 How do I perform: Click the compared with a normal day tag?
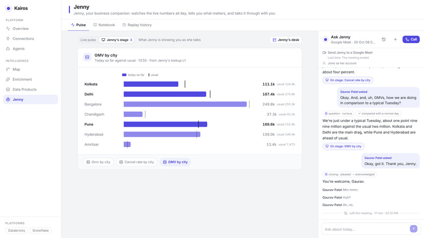click(378, 113)
